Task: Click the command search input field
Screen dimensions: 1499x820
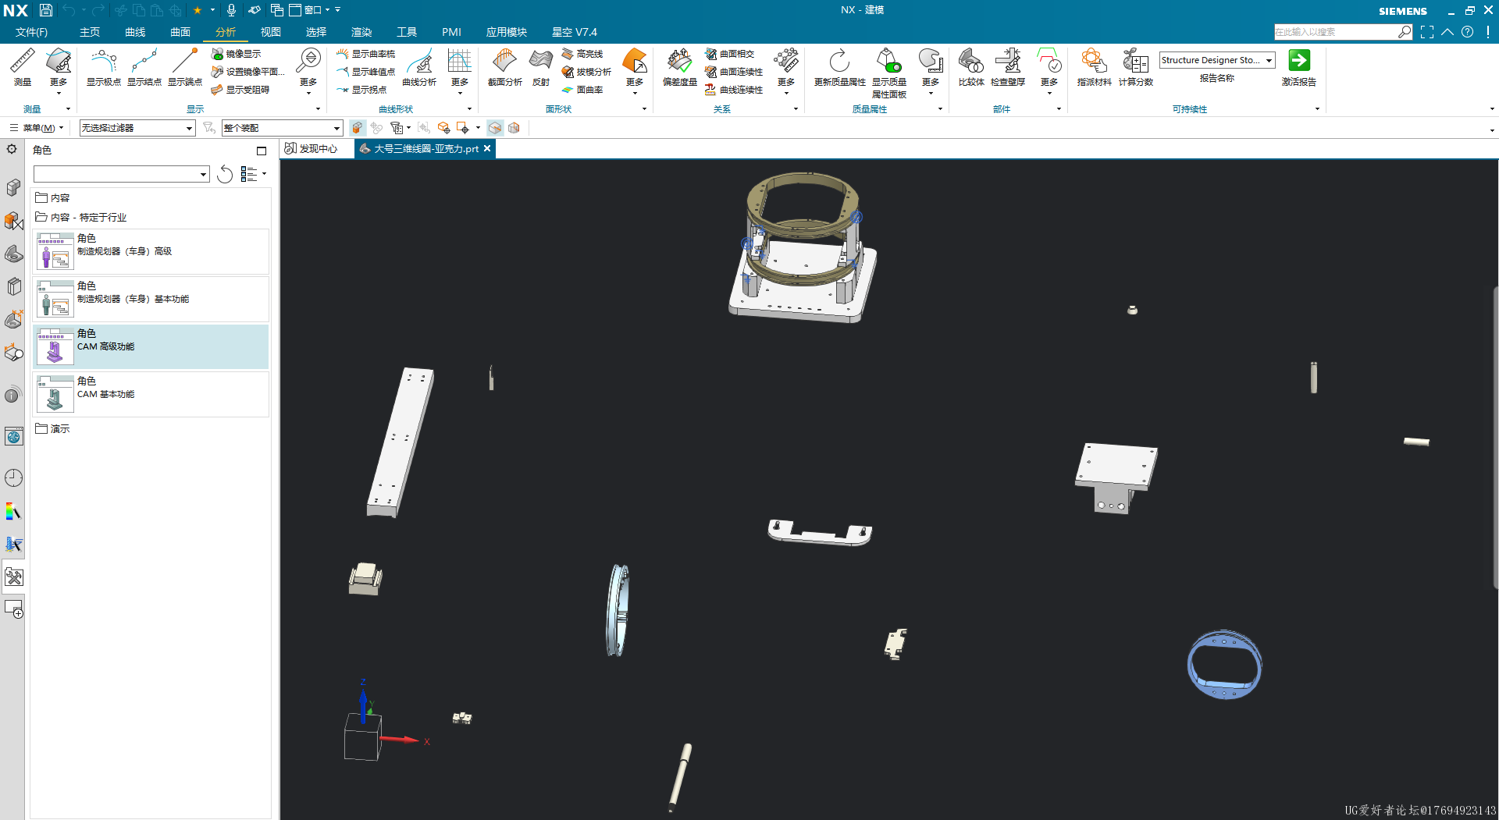Action: (1336, 32)
